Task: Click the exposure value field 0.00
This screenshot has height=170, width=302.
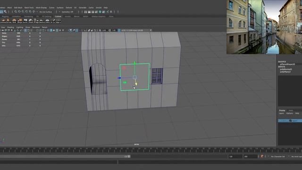Action: coord(104,30)
